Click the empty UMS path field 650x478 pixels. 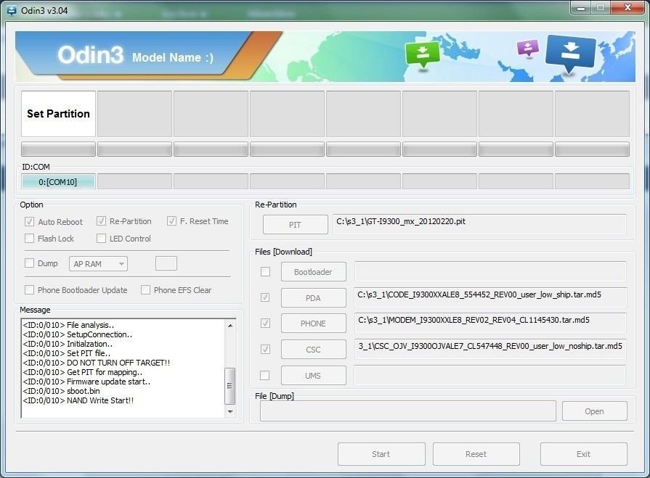coord(489,375)
